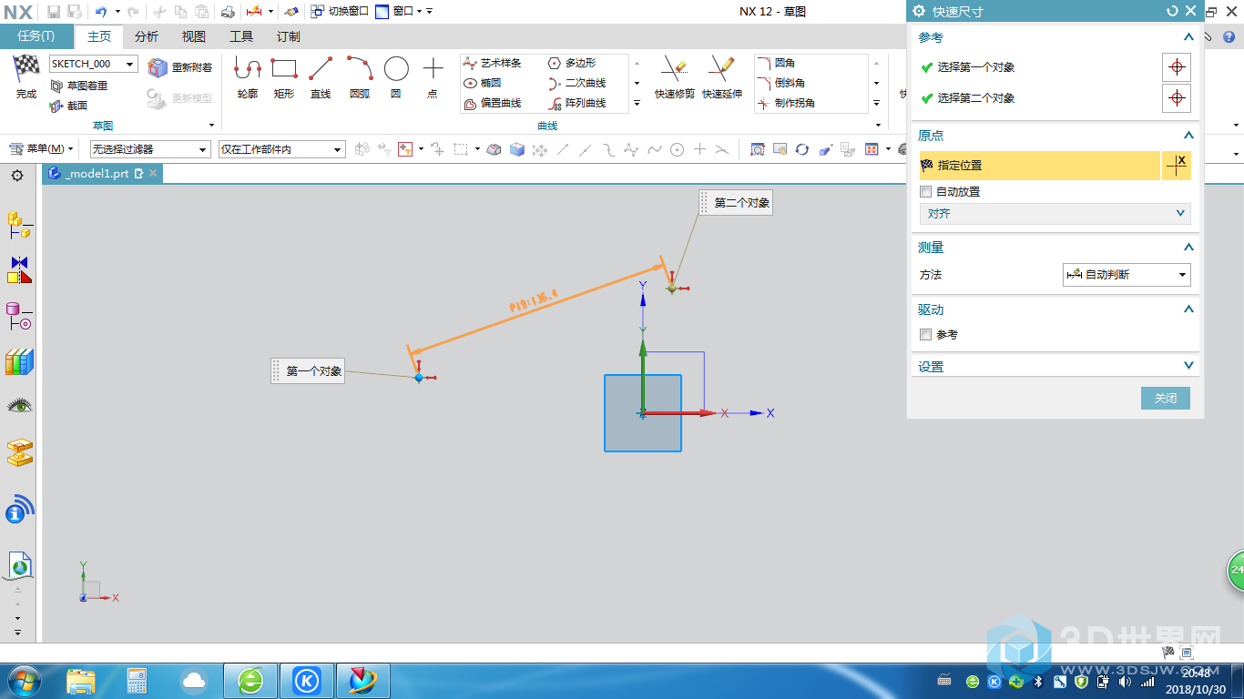
Task: Click Switch Window (切换窗口) button
Action: tap(340, 12)
